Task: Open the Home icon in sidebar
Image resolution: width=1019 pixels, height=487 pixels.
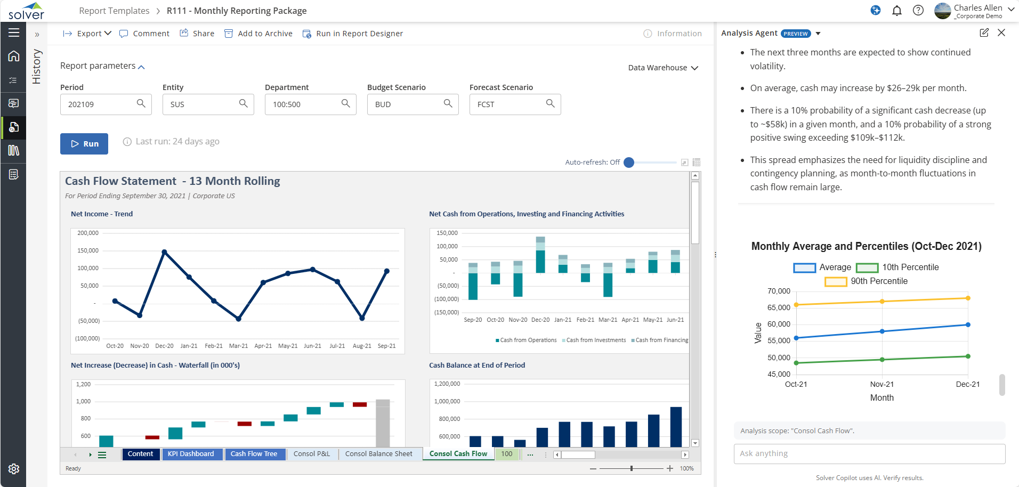Action: click(14, 56)
